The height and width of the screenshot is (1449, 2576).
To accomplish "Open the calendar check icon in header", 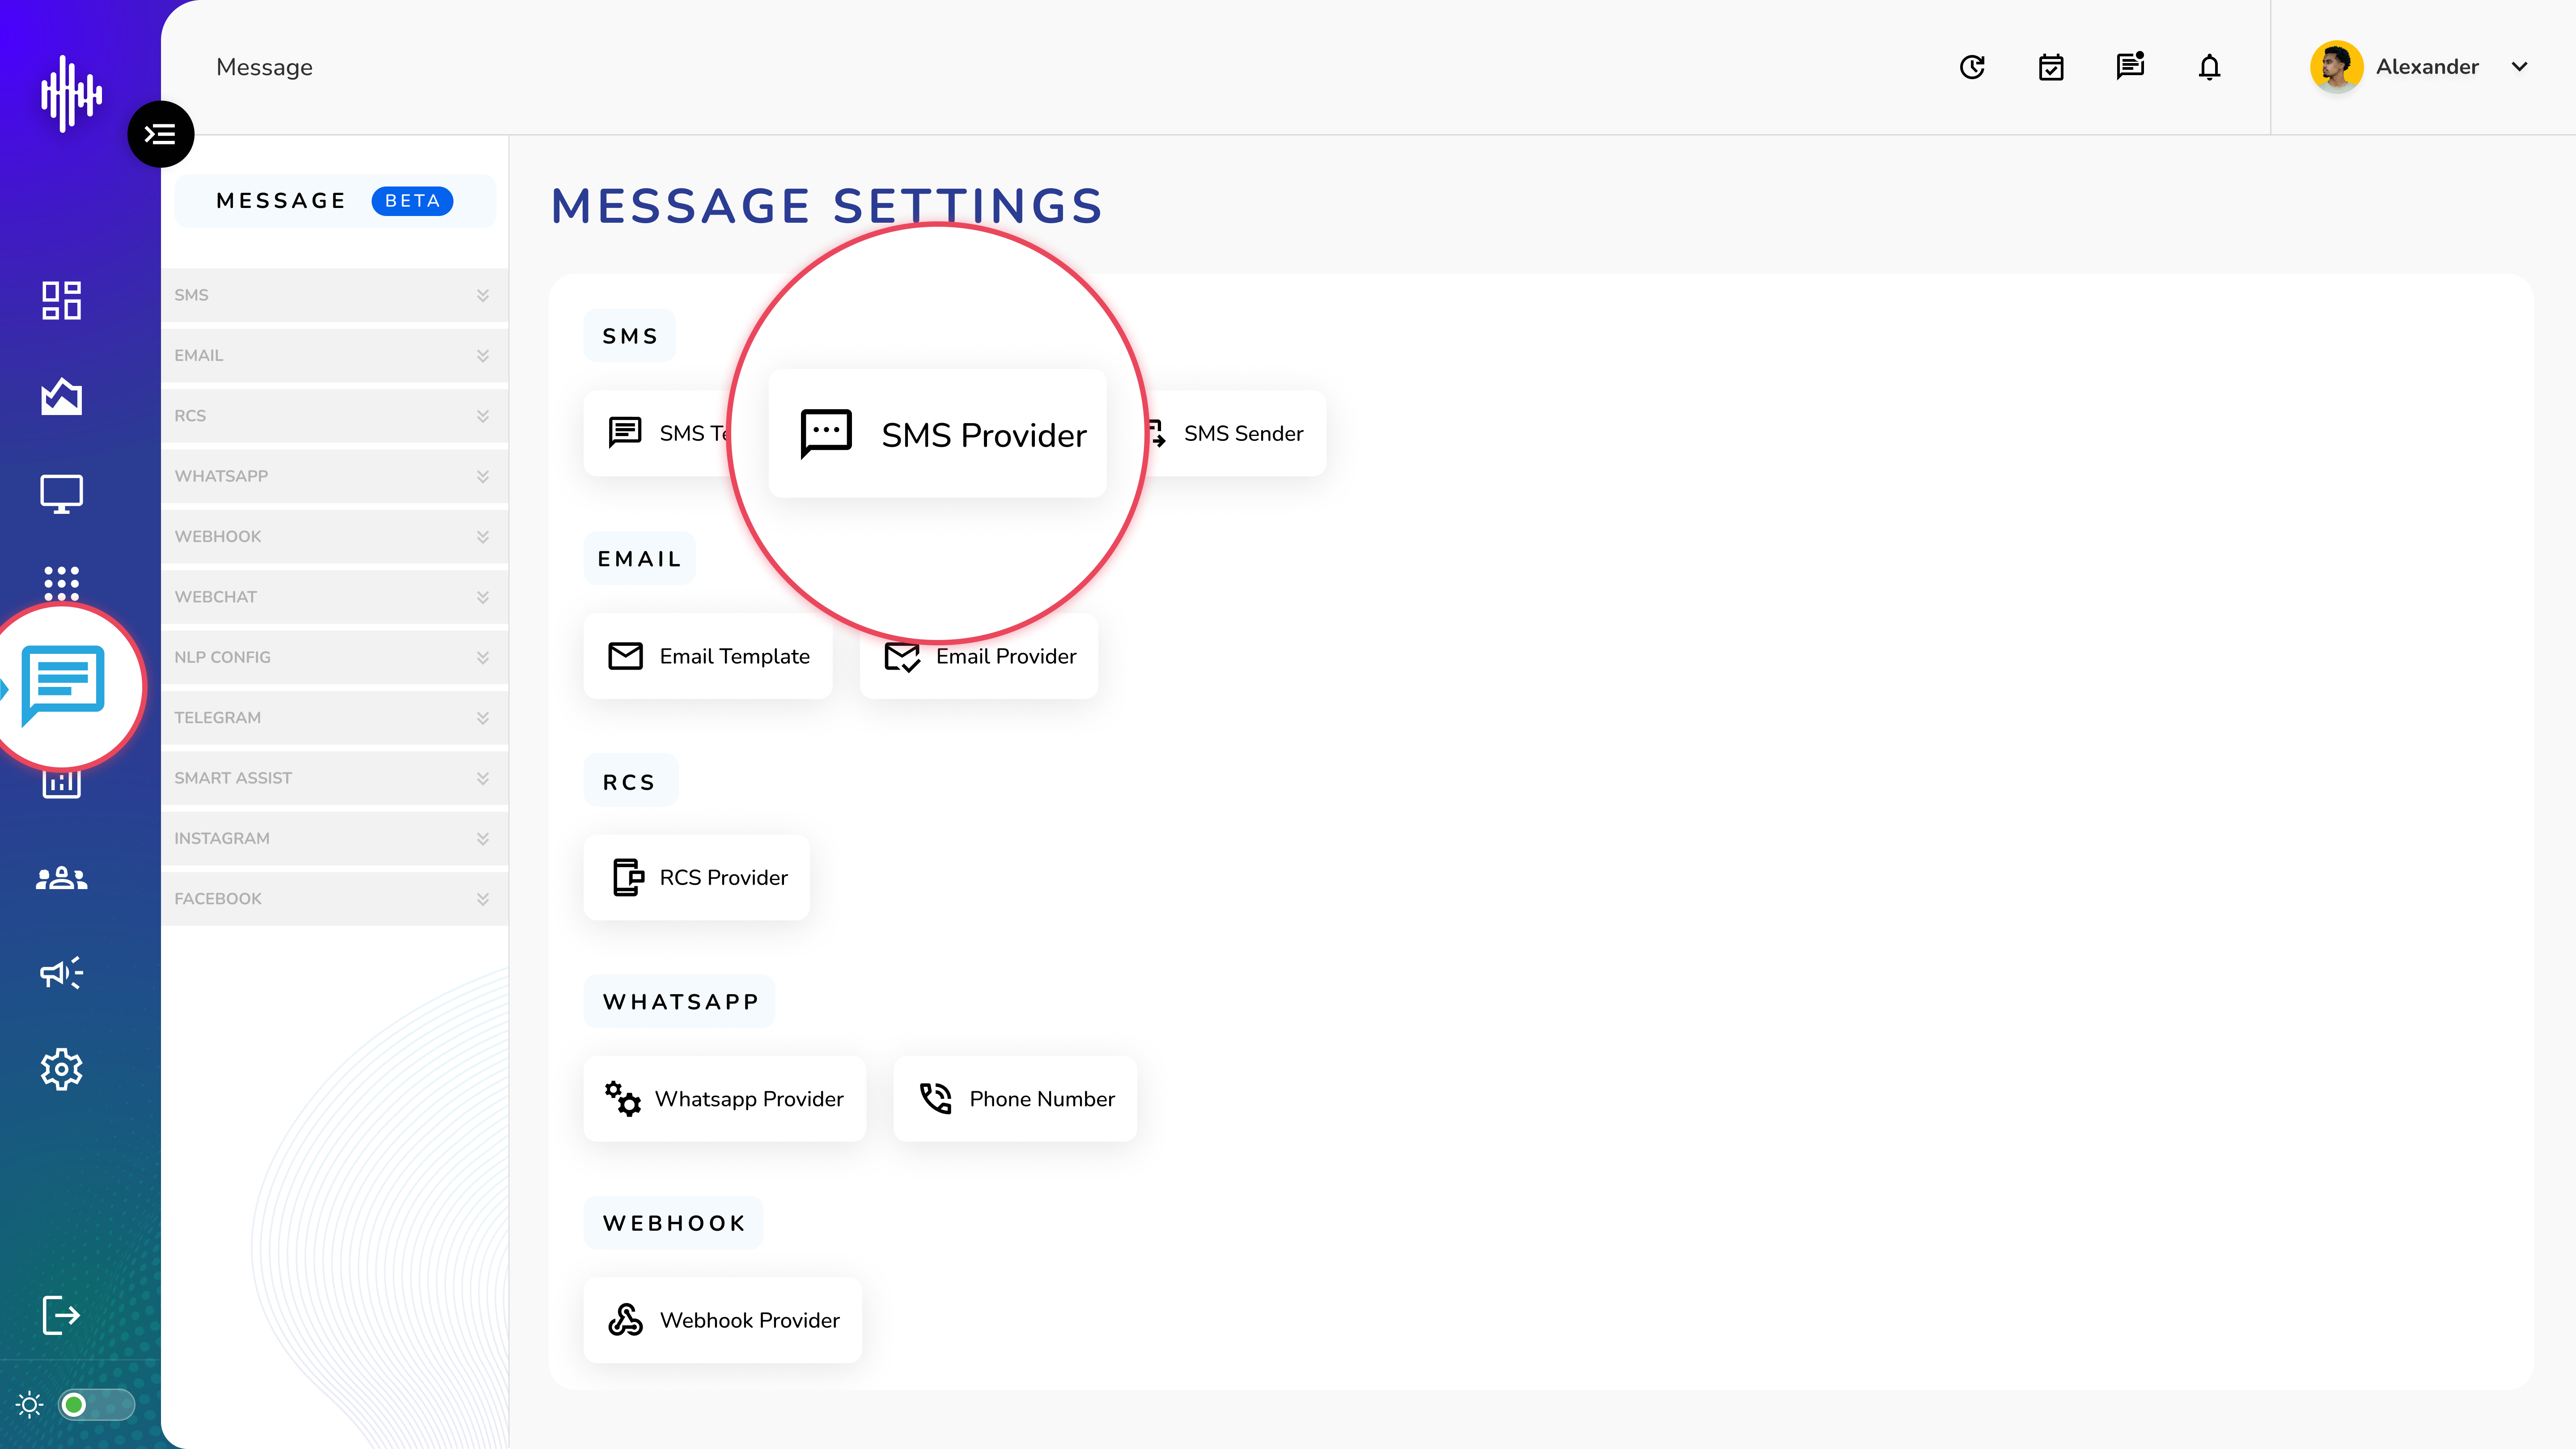I will pos(2051,67).
